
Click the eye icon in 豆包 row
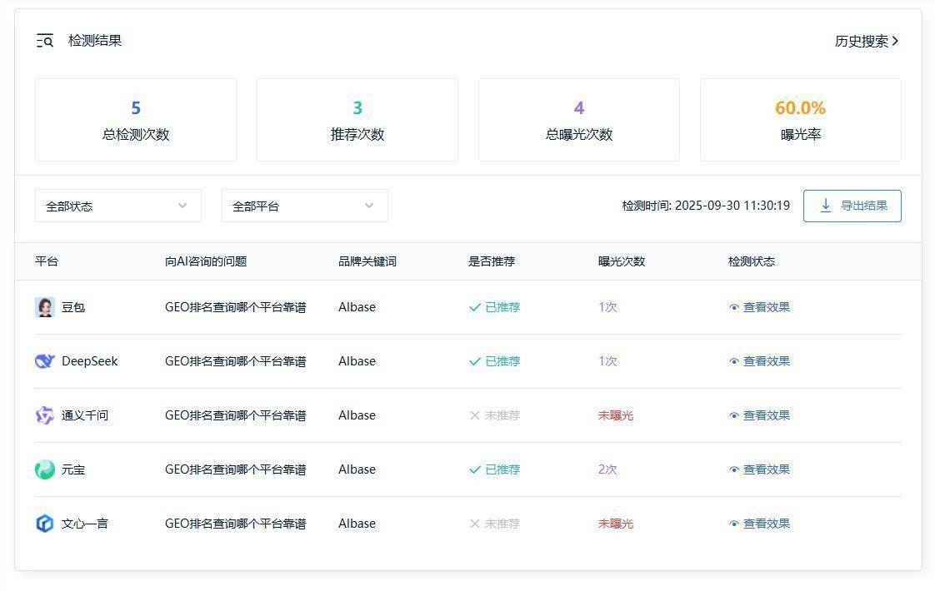coord(734,307)
